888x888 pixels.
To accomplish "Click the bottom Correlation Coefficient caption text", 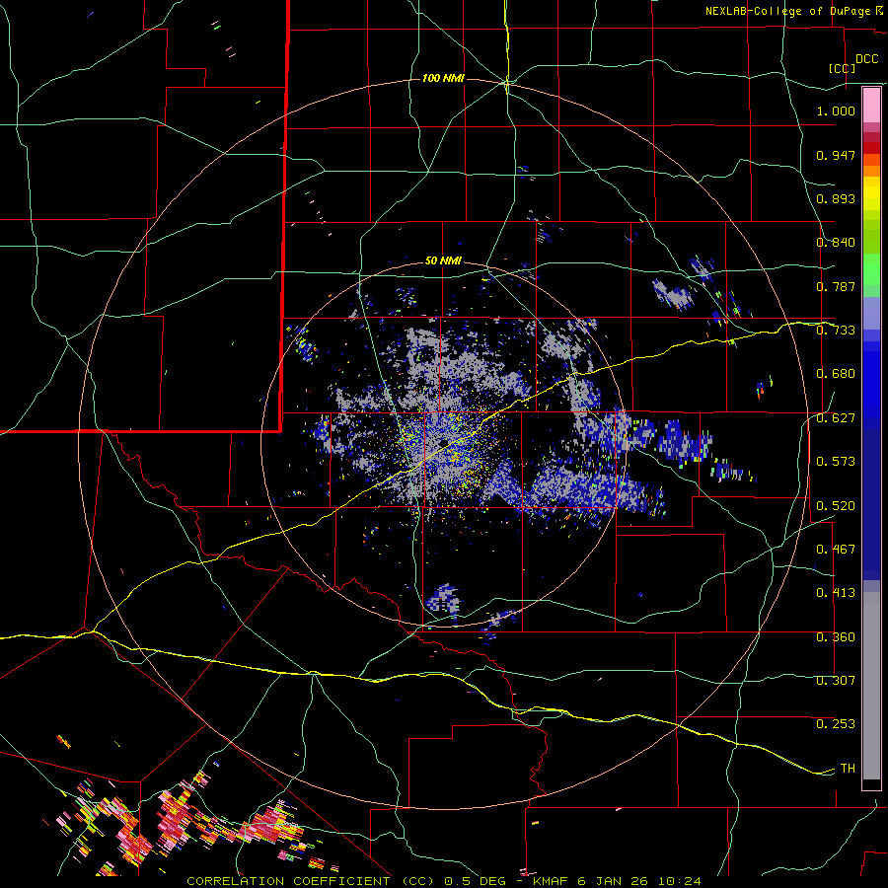I will pos(444,881).
